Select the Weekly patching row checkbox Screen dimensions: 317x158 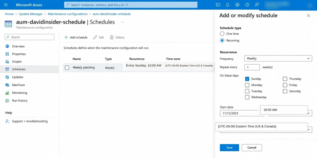[67, 67]
